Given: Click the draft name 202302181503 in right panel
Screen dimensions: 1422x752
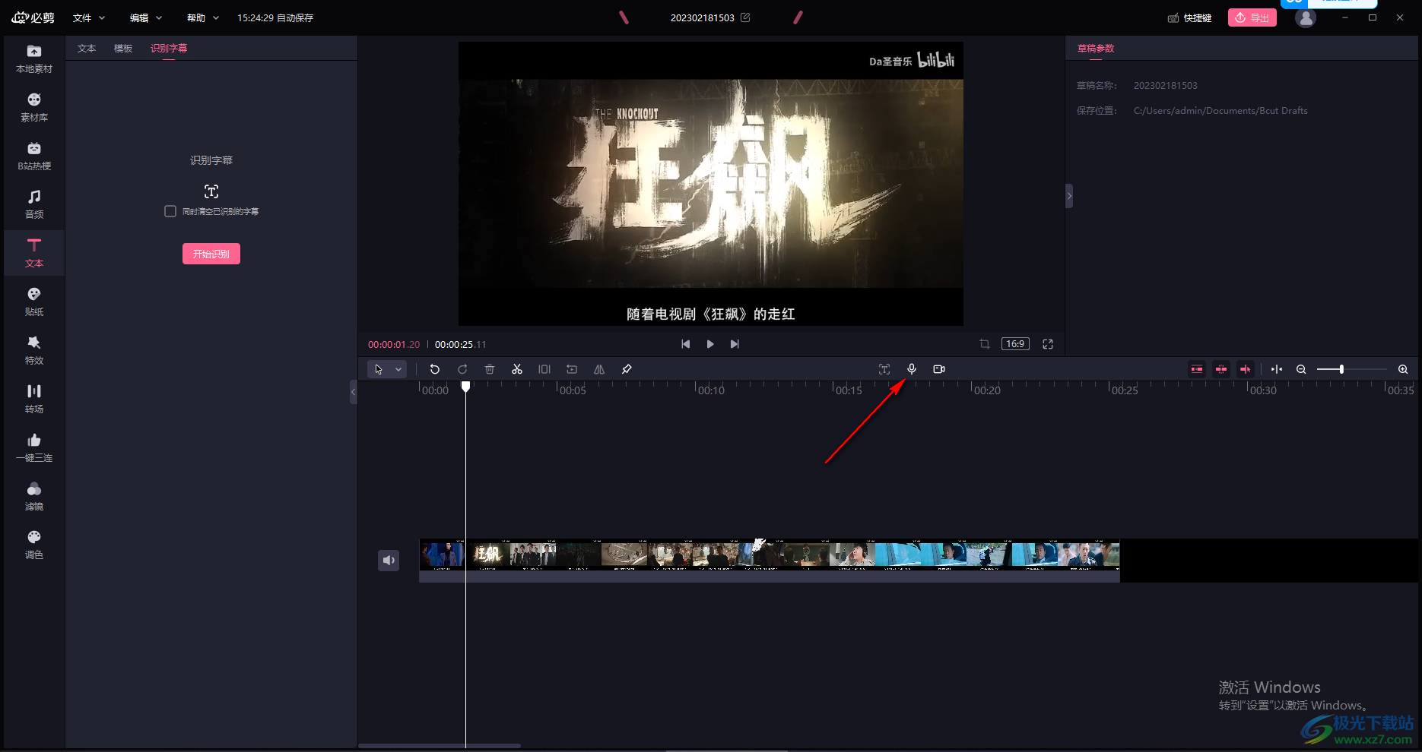Looking at the screenshot, I should coord(1166,86).
